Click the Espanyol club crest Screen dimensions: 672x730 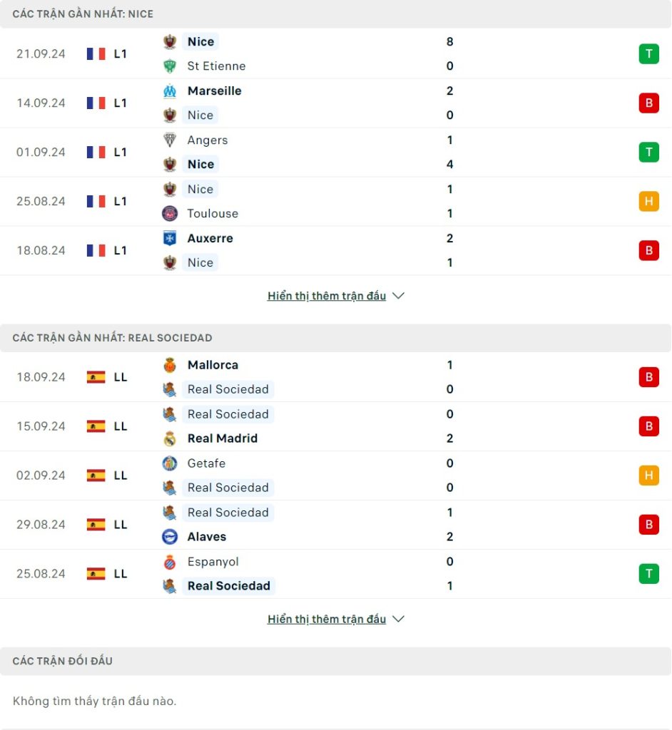[x=170, y=562]
